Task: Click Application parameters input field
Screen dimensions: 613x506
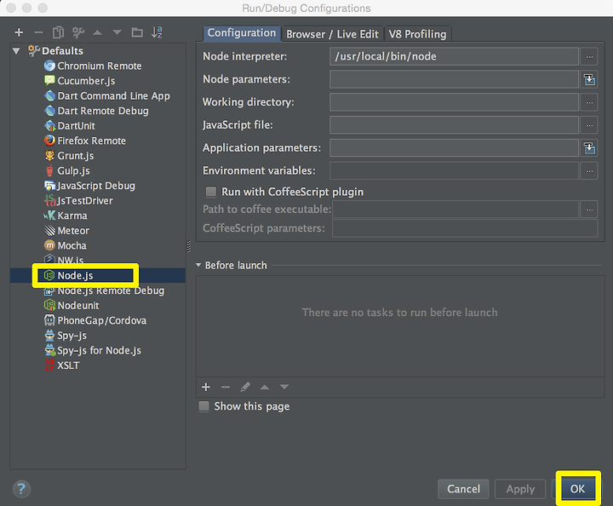Action: point(454,148)
